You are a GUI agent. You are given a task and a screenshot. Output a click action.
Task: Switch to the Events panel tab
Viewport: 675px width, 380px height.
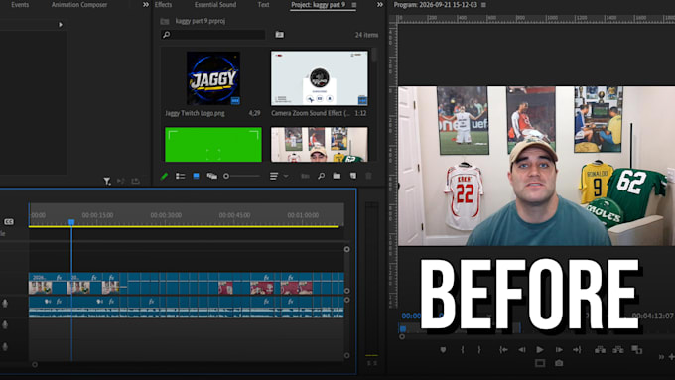[x=20, y=5]
